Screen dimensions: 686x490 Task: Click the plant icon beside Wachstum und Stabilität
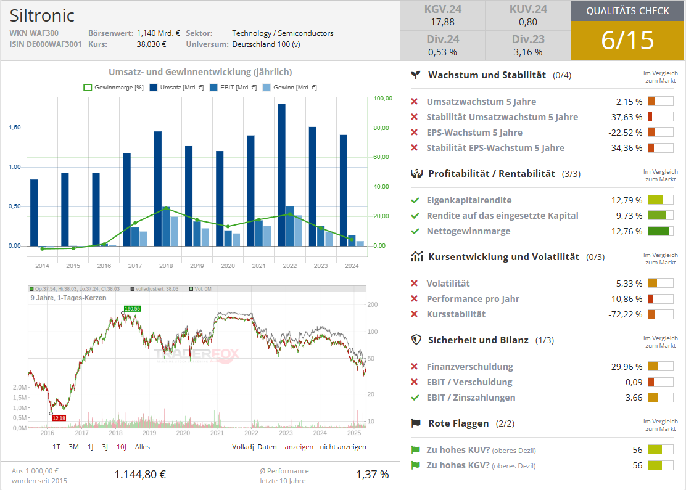416,75
